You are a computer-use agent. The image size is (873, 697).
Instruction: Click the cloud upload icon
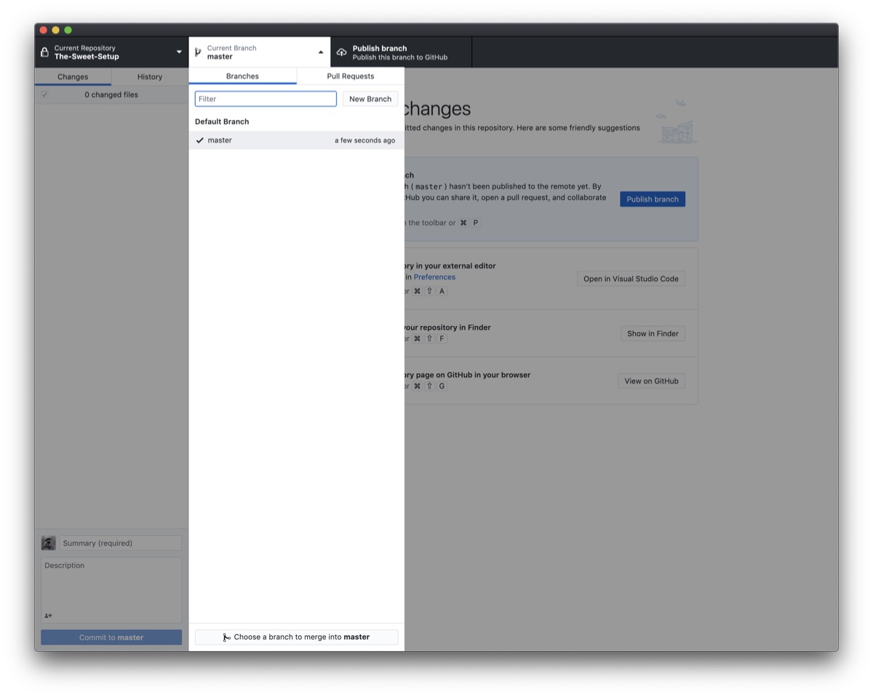click(341, 52)
